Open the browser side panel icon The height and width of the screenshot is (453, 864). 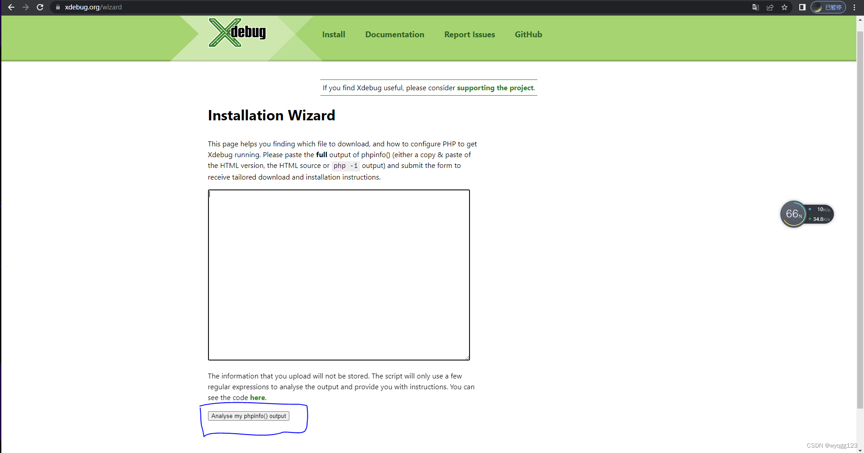[802, 7]
